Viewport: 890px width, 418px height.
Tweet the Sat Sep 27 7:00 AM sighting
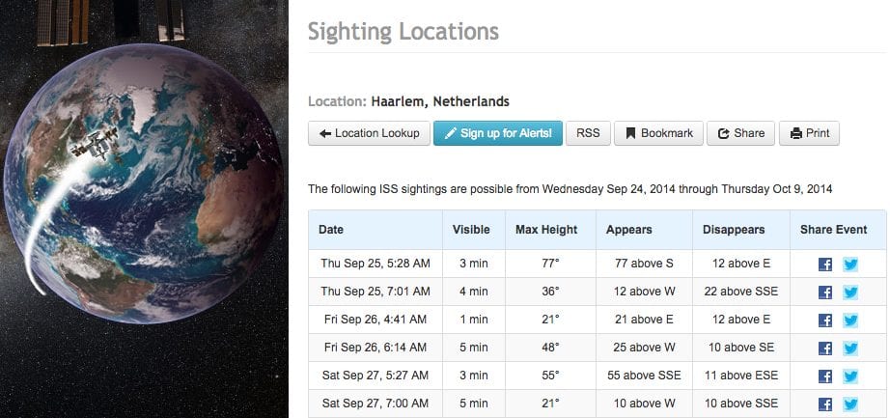point(850,404)
